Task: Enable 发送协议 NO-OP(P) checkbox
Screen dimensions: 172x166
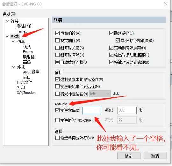Action: 57,120
